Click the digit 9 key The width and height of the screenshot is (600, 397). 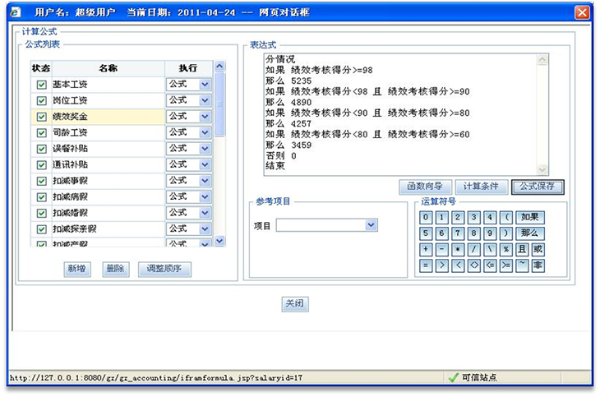point(490,233)
